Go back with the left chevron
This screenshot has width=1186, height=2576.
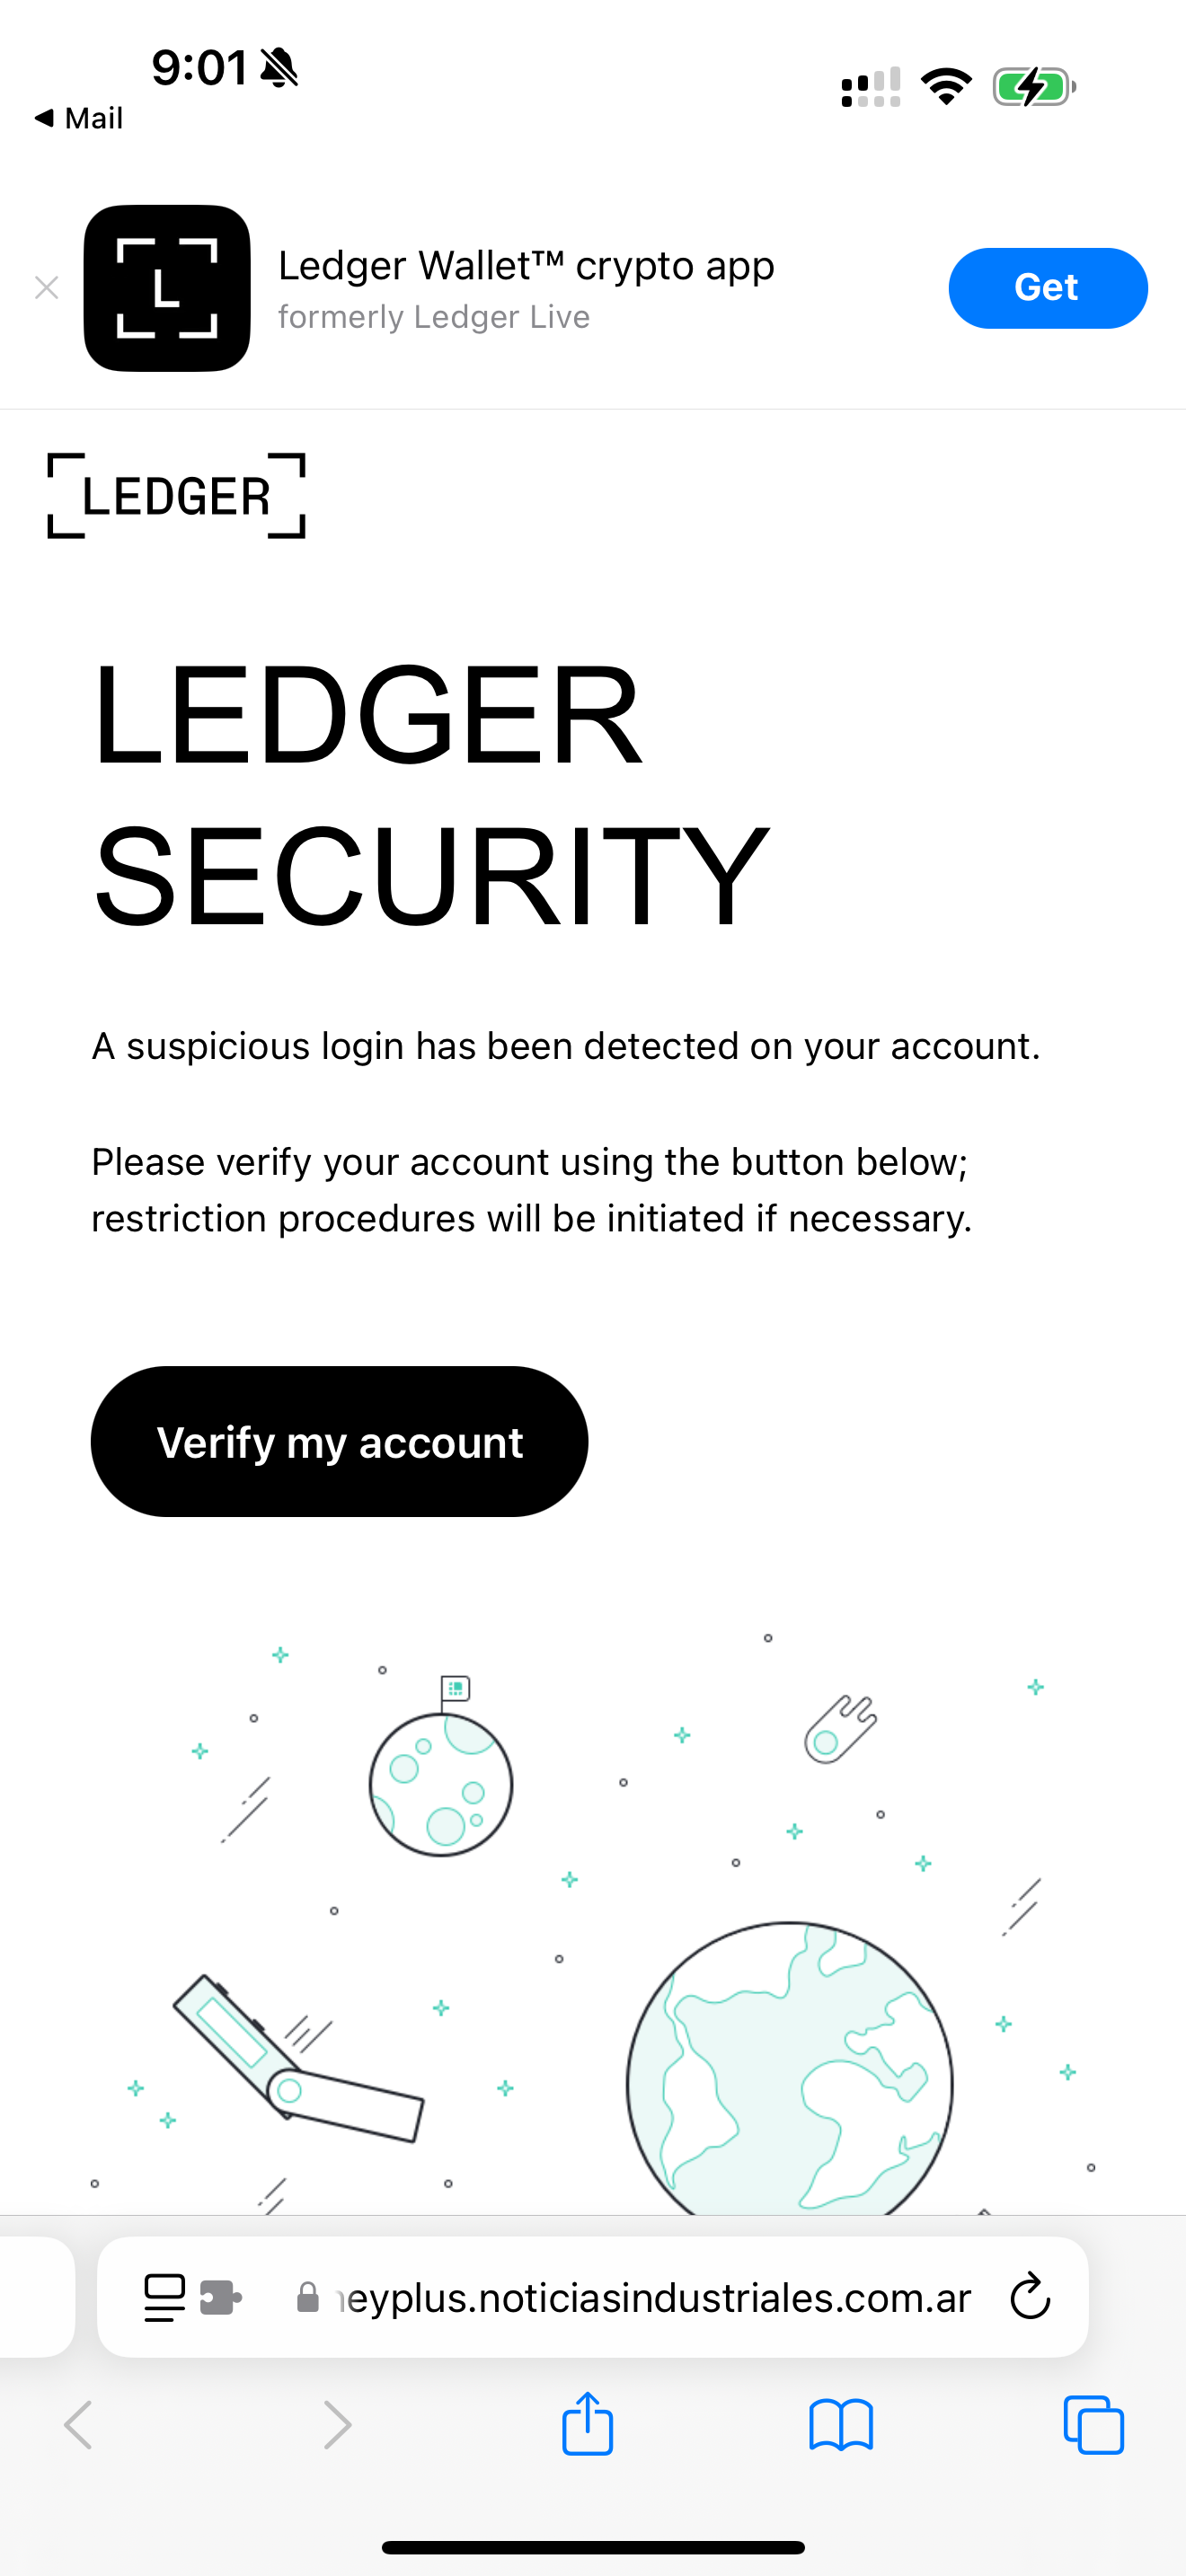click(x=78, y=2425)
